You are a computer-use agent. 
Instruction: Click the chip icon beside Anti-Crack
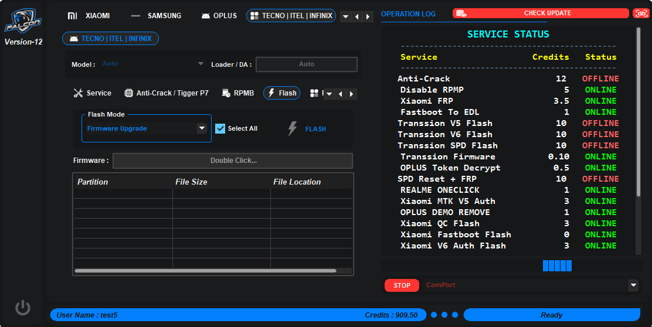pyautogui.click(x=128, y=93)
